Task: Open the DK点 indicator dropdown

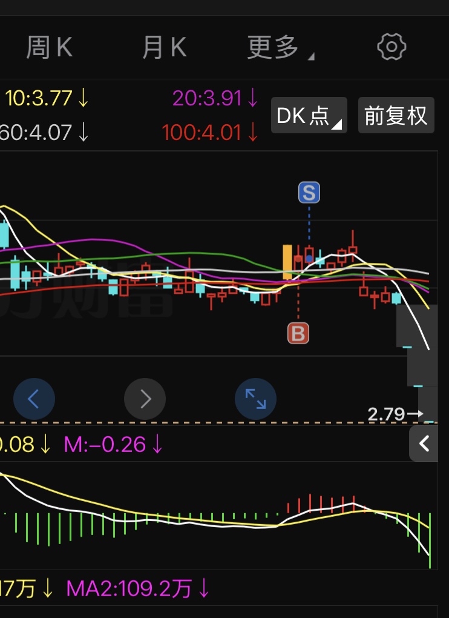Action: click(x=309, y=115)
